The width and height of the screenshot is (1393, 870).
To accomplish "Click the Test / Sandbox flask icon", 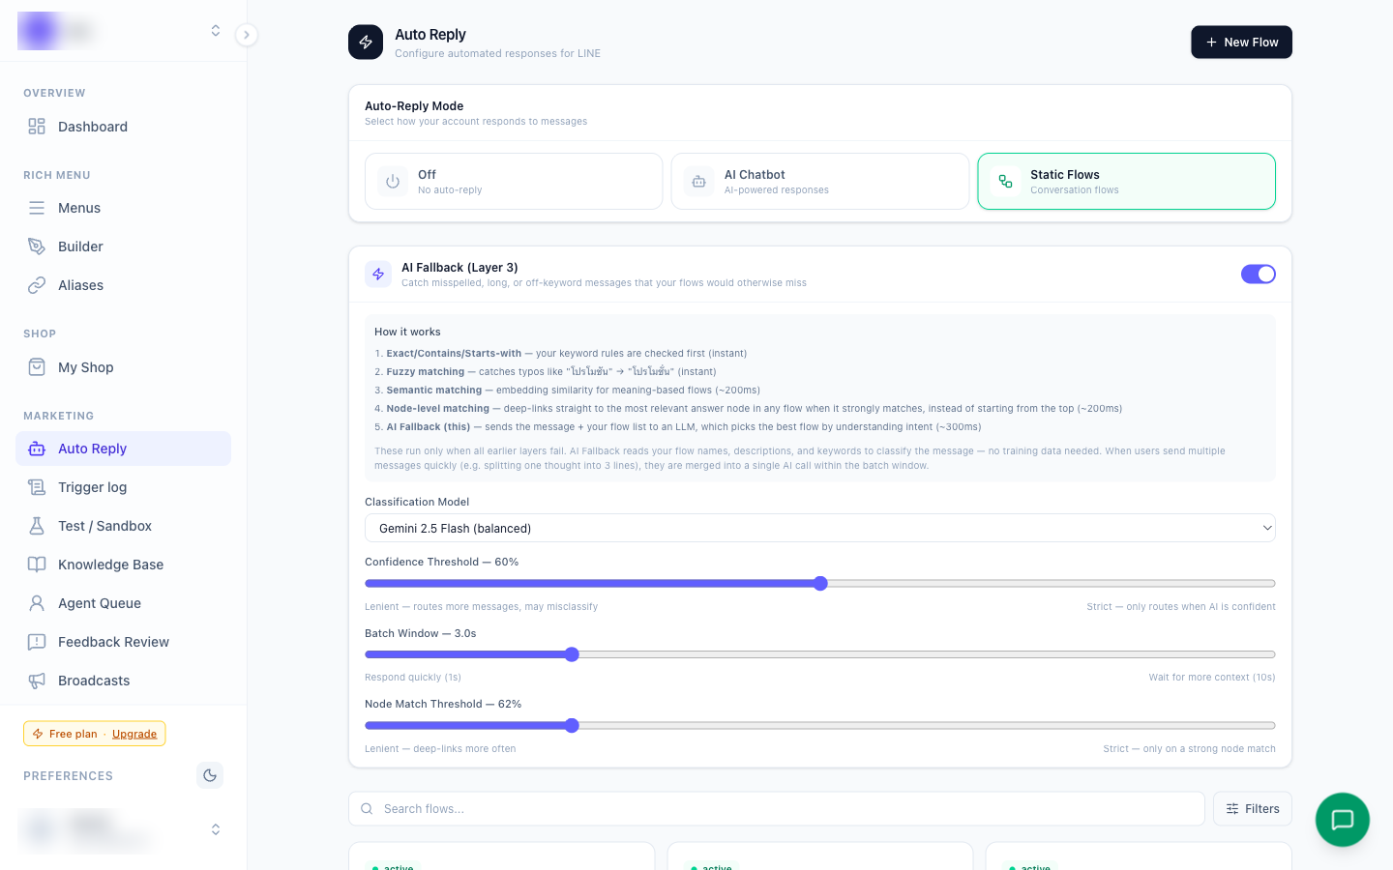I will click(x=37, y=526).
